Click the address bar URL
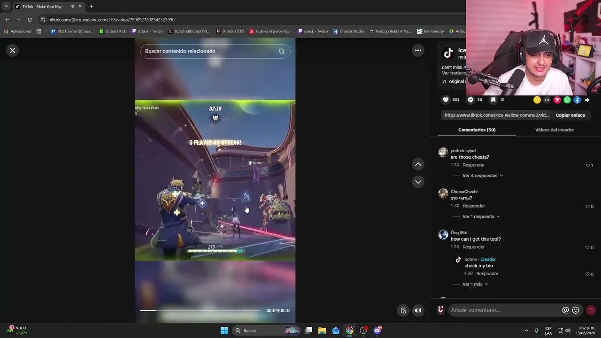 pos(112,20)
